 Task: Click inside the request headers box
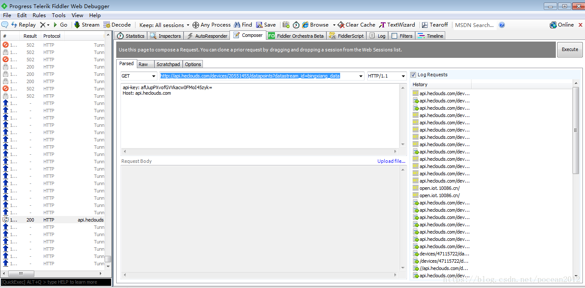(x=260, y=116)
